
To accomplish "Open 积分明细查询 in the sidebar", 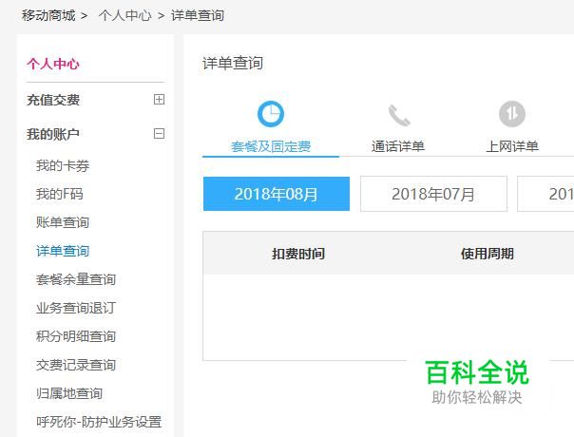I will click(x=76, y=336).
